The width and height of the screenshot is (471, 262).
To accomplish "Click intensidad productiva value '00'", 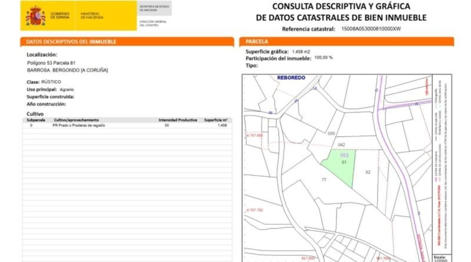I will point(167,126).
